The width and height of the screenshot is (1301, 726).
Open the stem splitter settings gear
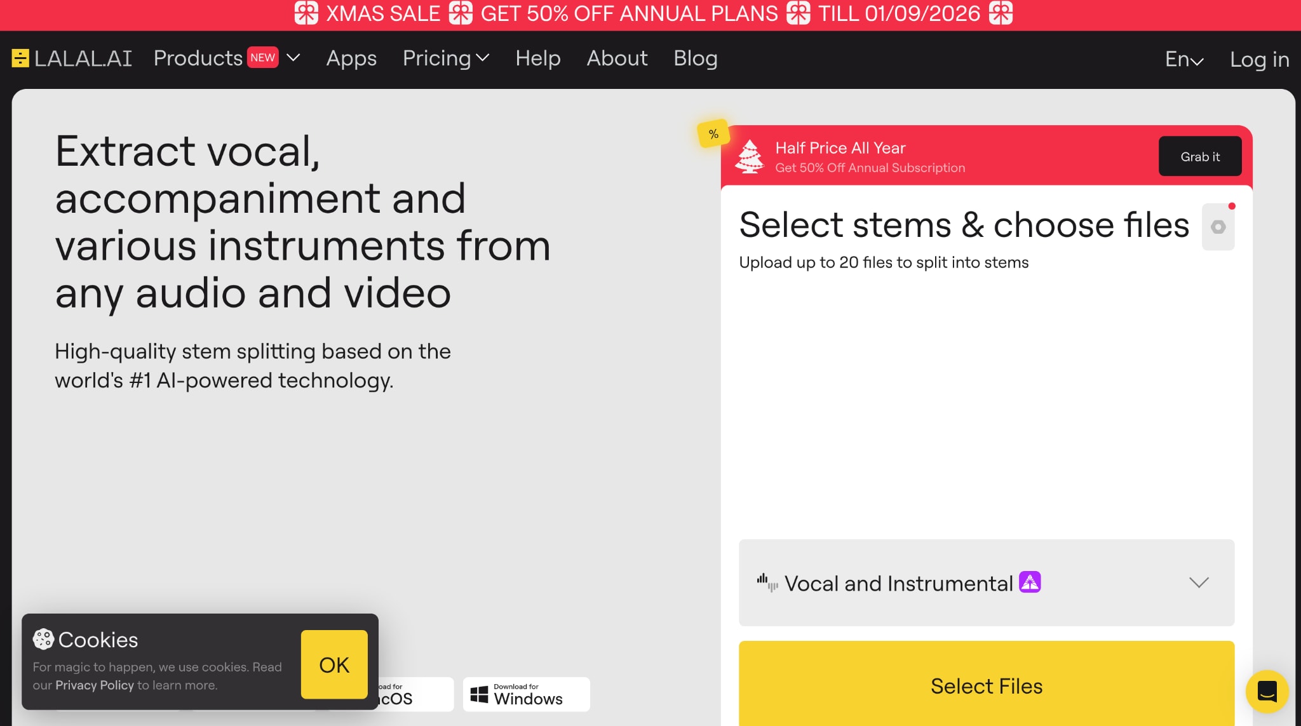click(1217, 226)
